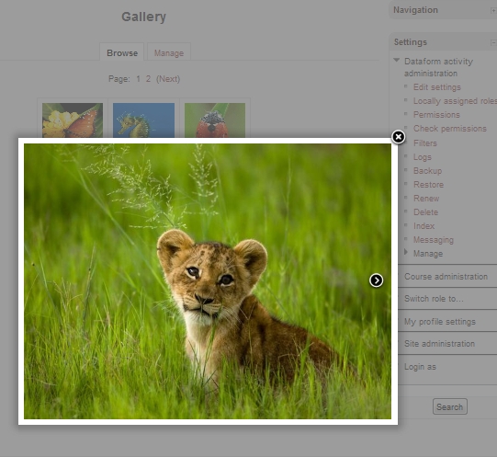Open the Permissions link

(x=436, y=115)
